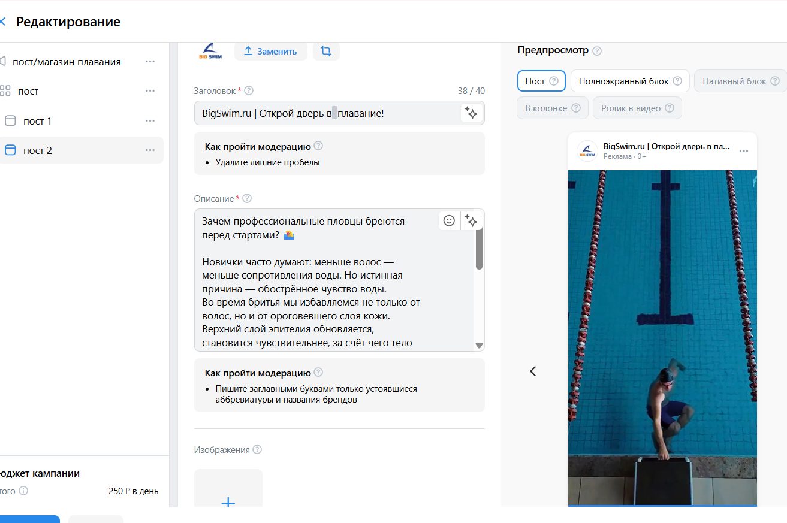Switch preview to Полноэкранный блок tab

coord(630,81)
